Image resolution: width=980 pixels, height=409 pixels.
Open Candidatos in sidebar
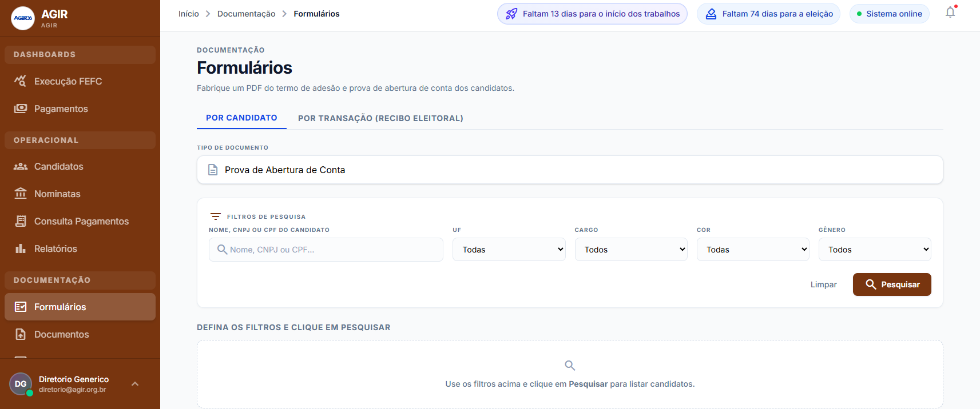[80, 166]
